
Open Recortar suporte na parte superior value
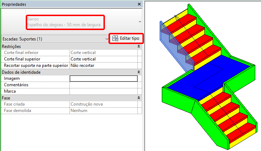pyautogui.click(x=103, y=66)
